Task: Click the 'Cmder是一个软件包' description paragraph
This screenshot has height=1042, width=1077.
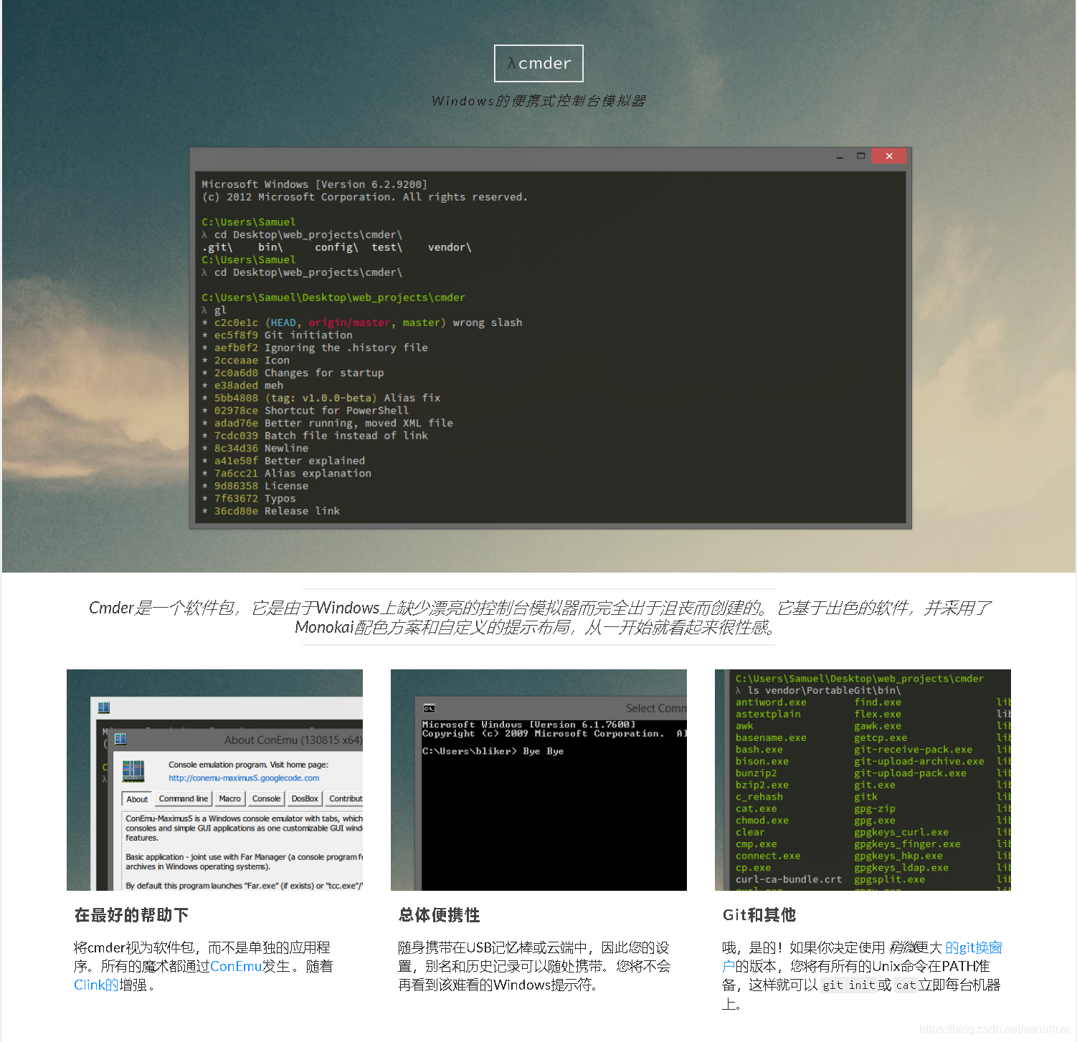Action: tap(538, 618)
